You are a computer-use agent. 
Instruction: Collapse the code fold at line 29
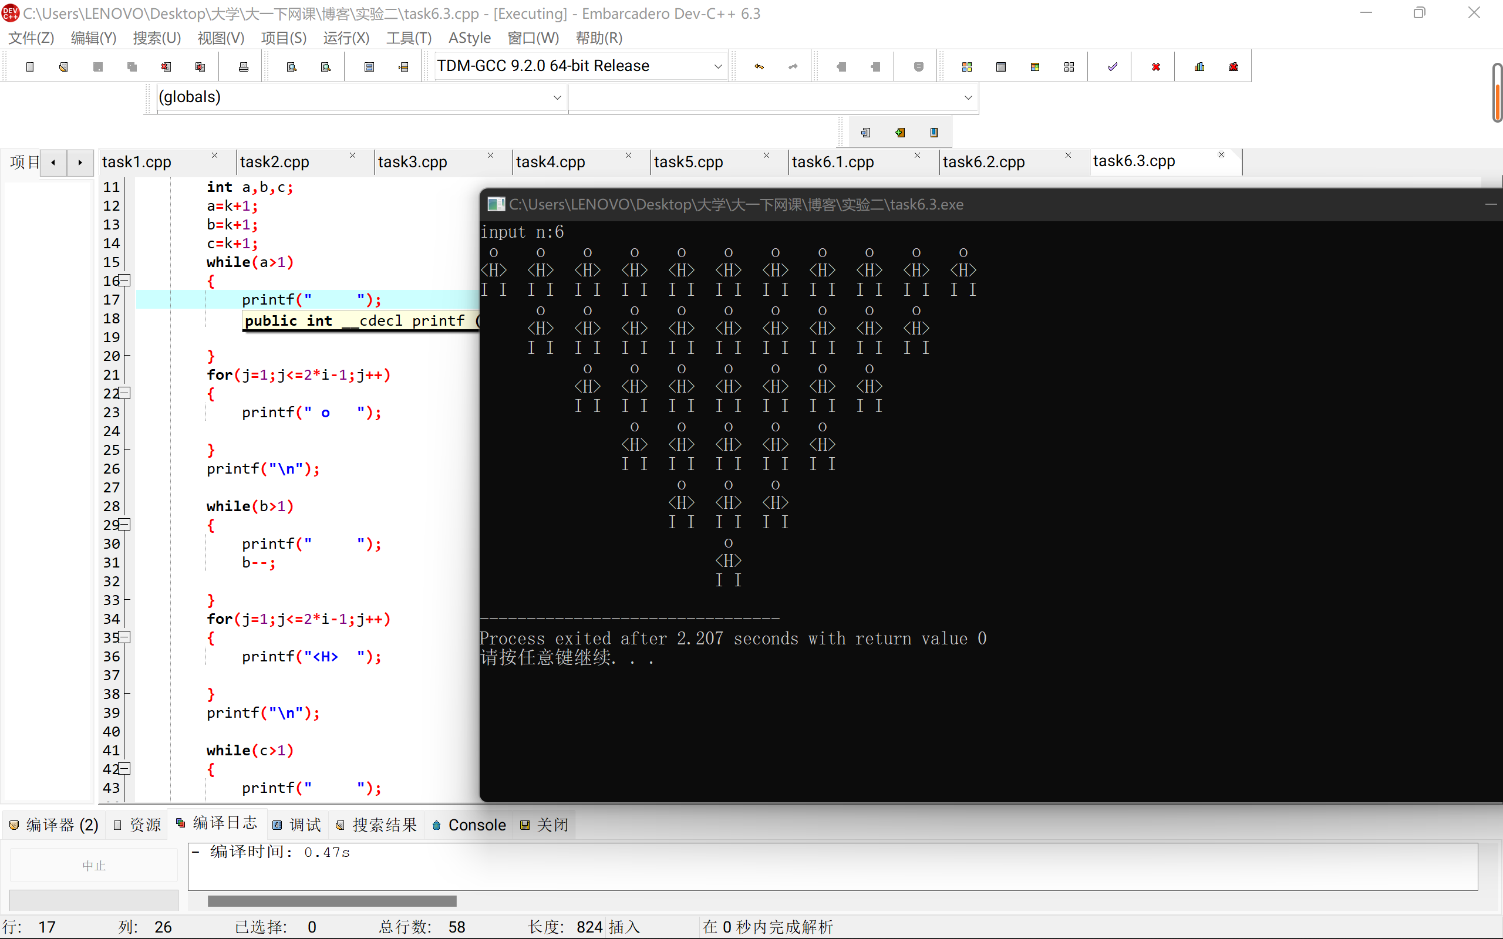click(125, 525)
